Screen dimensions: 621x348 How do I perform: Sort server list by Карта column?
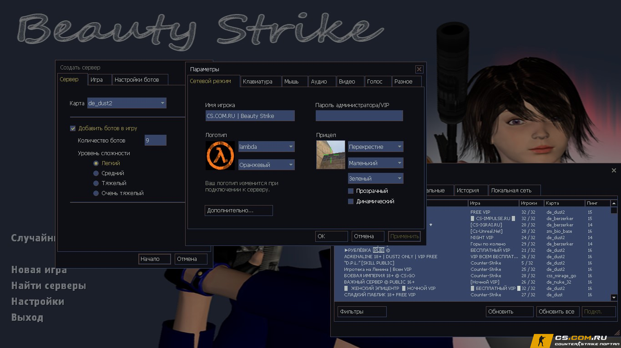pyautogui.click(x=565, y=203)
